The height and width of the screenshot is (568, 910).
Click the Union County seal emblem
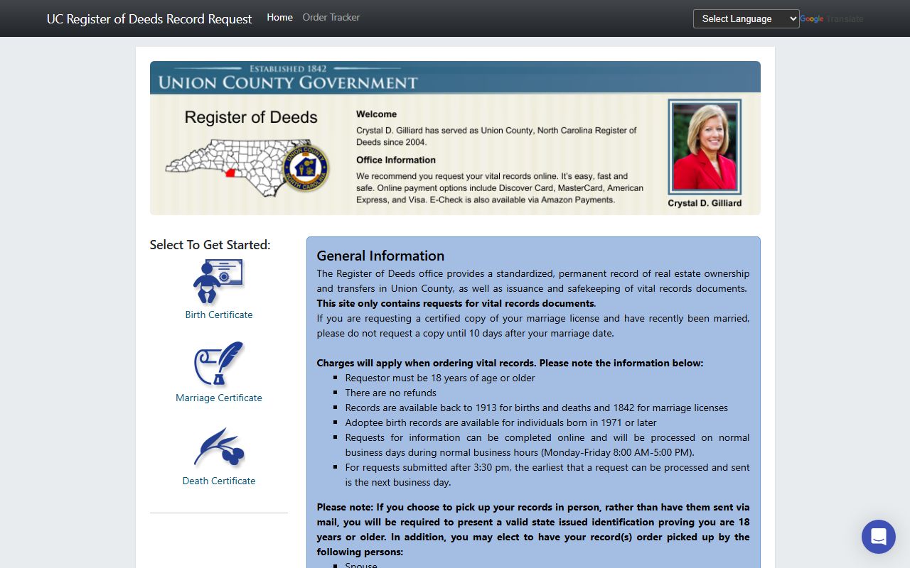(x=306, y=168)
